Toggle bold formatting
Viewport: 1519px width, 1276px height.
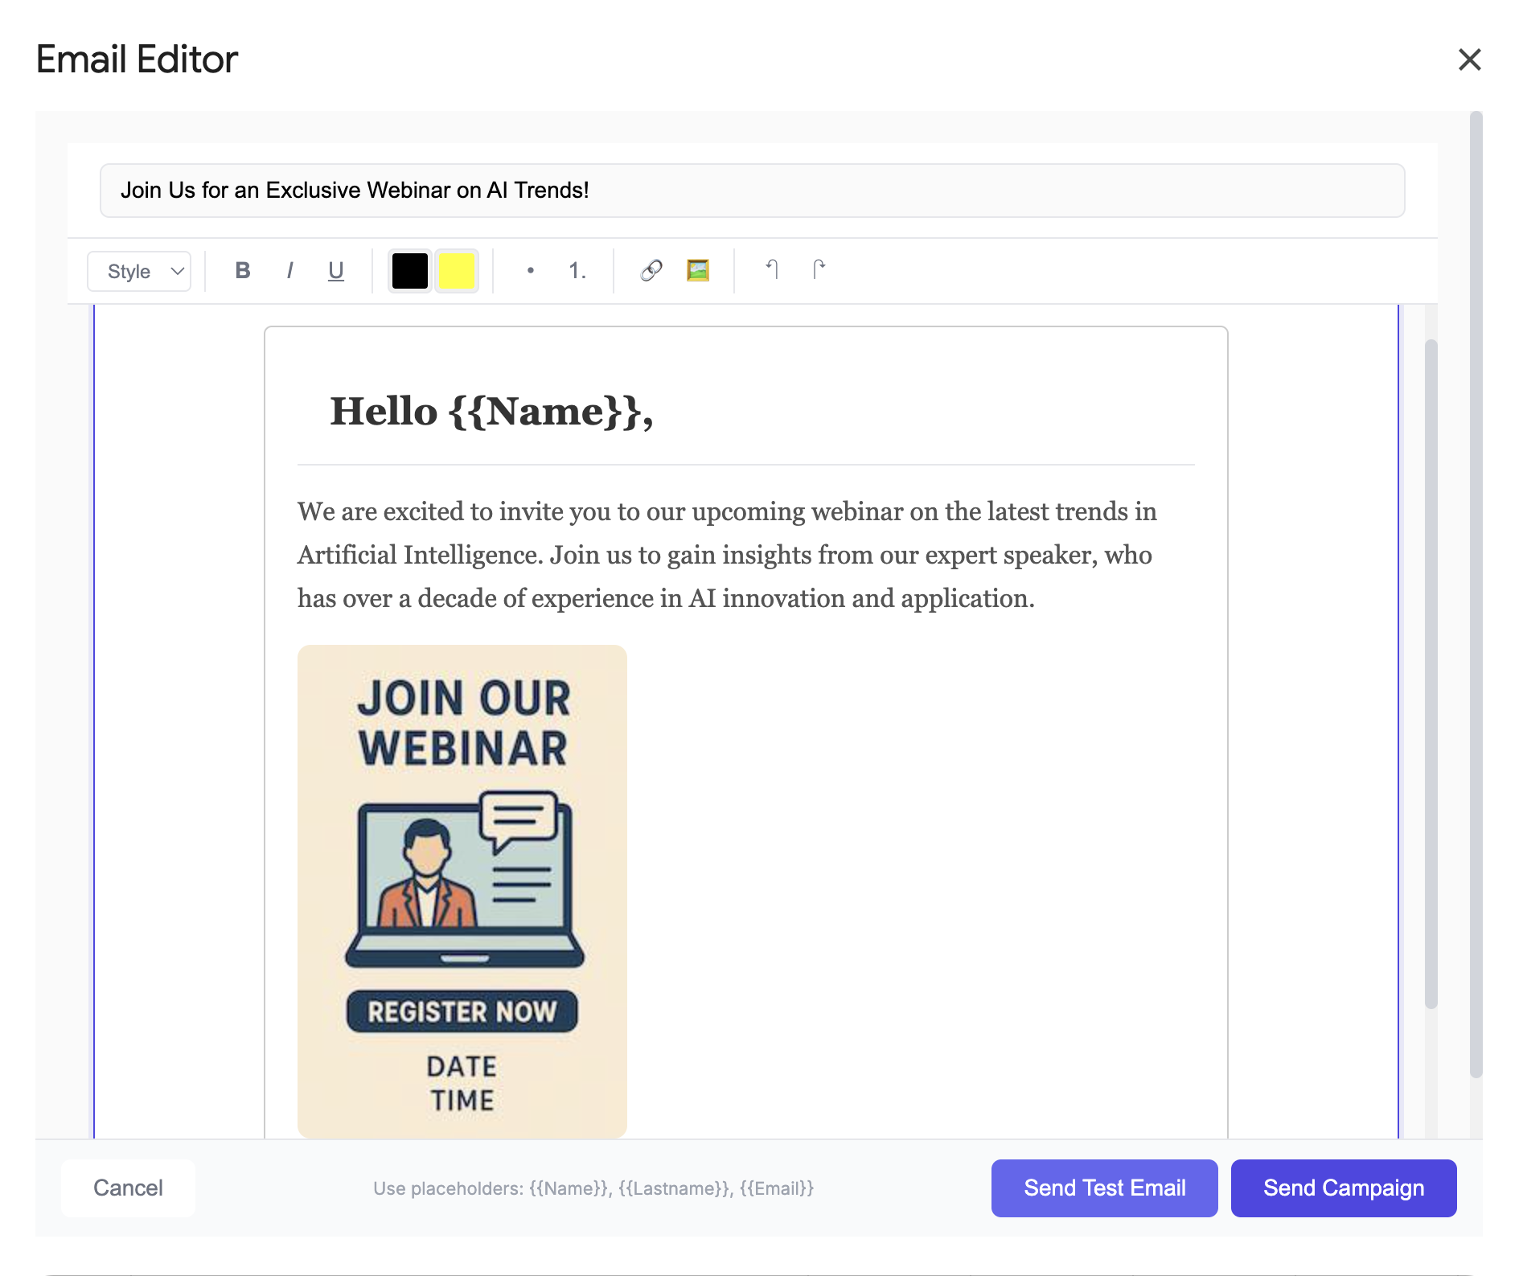coord(241,271)
